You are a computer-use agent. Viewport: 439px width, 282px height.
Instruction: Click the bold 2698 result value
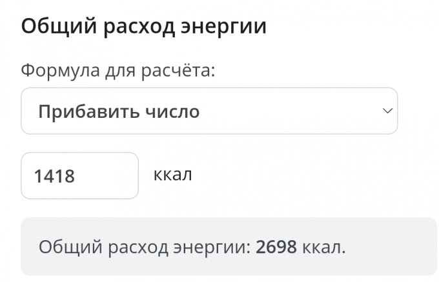(277, 247)
